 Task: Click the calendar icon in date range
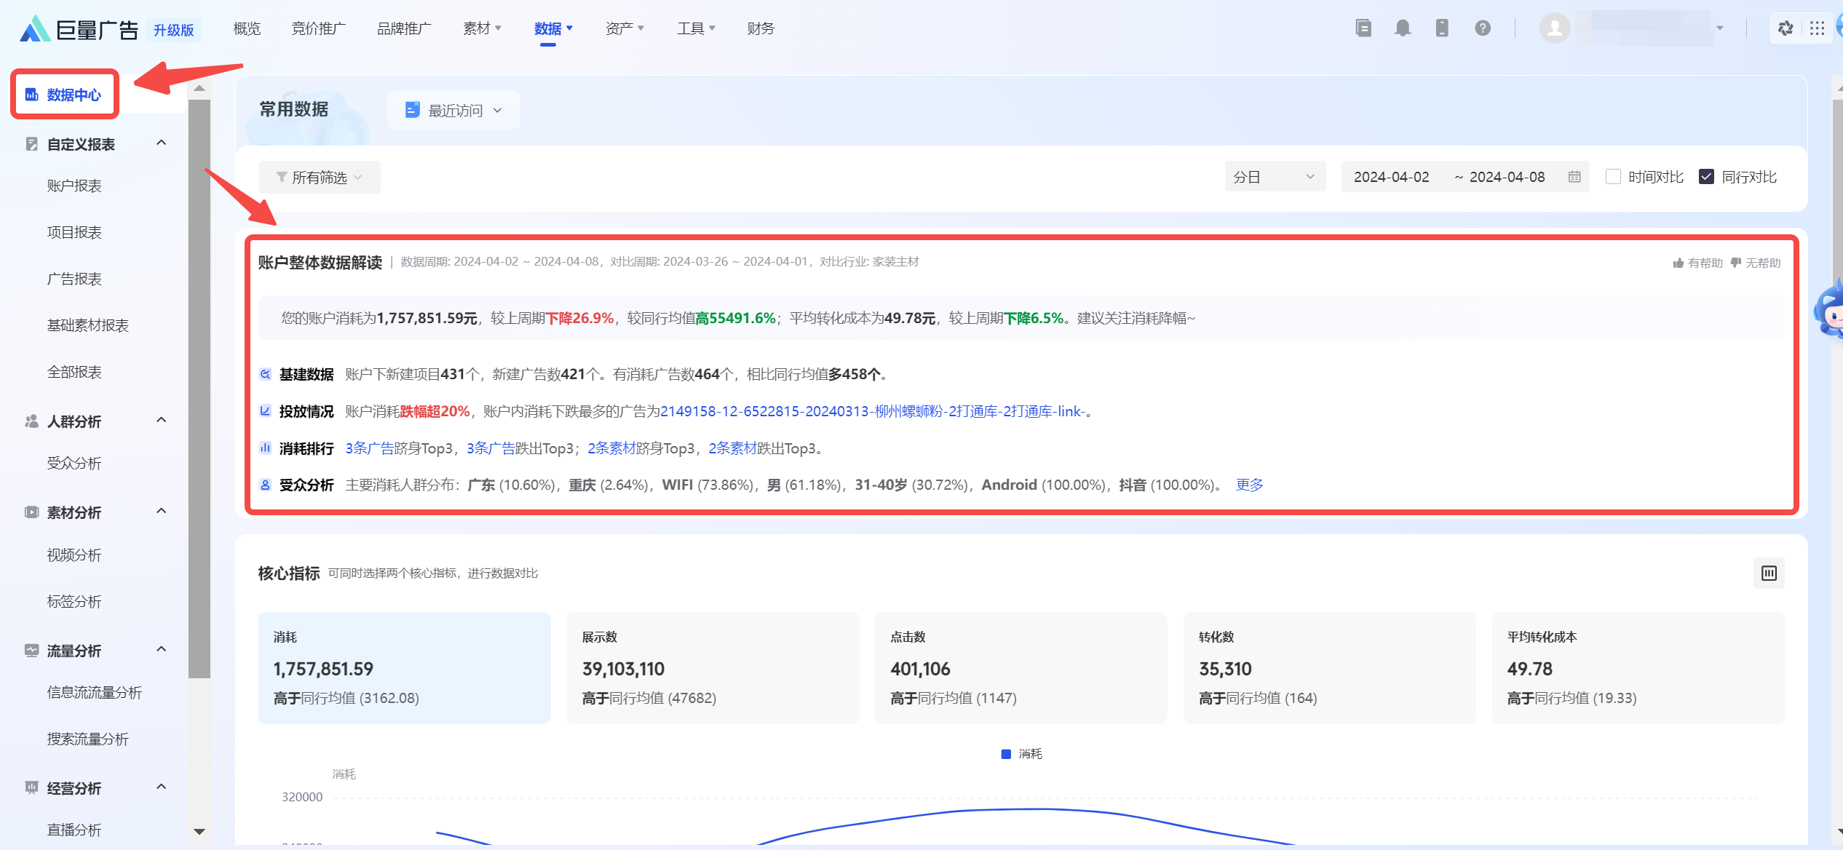click(1574, 177)
